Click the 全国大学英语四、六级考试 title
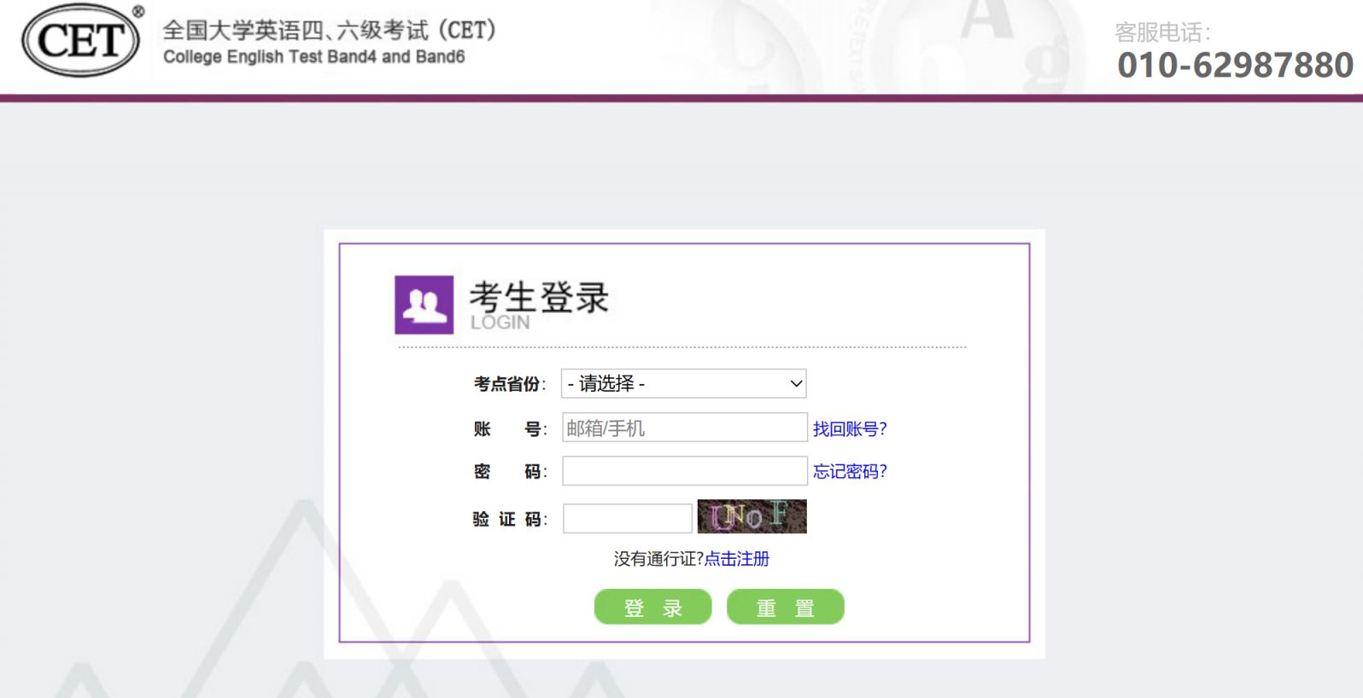This screenshot has width=1363, height=698. coord(330,30)
